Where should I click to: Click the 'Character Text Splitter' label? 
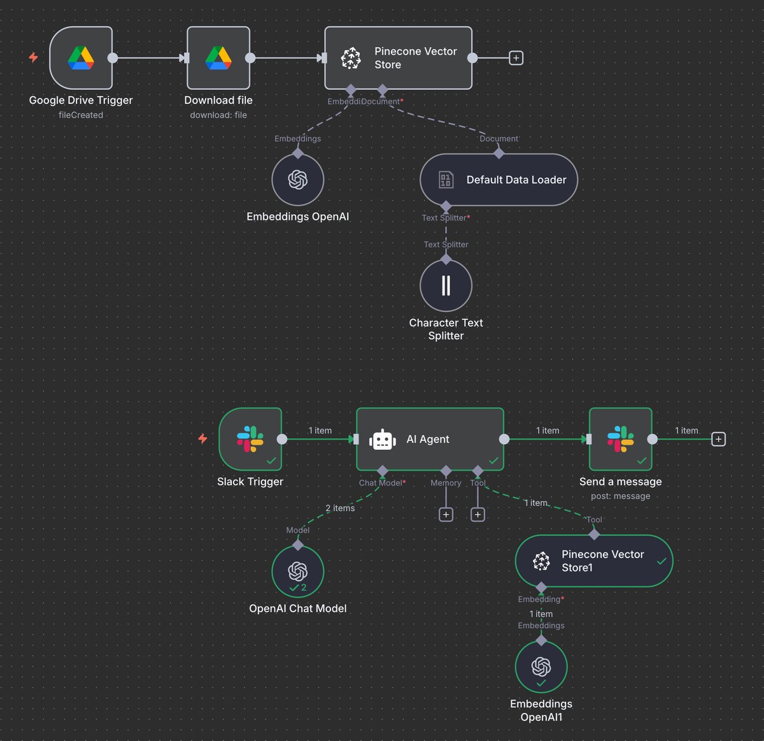click(446, 329)
